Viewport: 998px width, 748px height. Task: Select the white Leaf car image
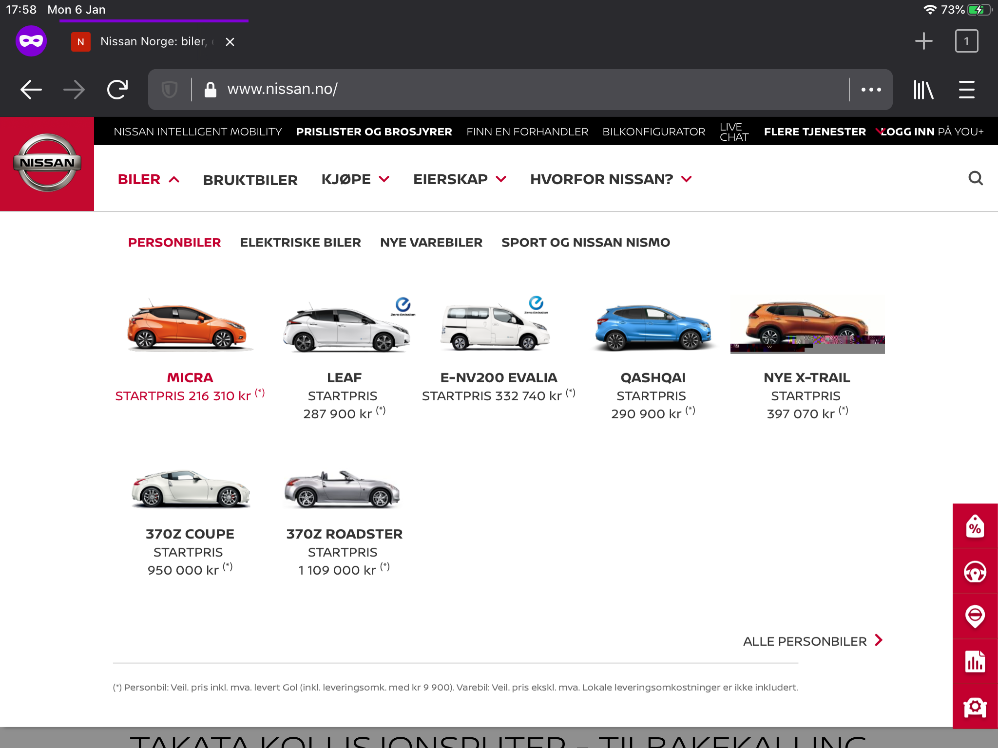pyautogui.click(x=347, y=324)
